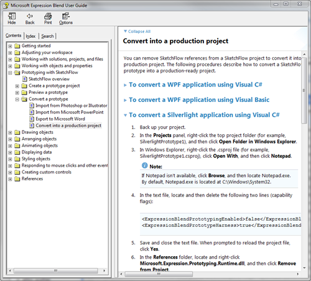Click the SketchFlow overview page icon
The width and height of the screenshot is (311, 281).
[x=25, y=79]
